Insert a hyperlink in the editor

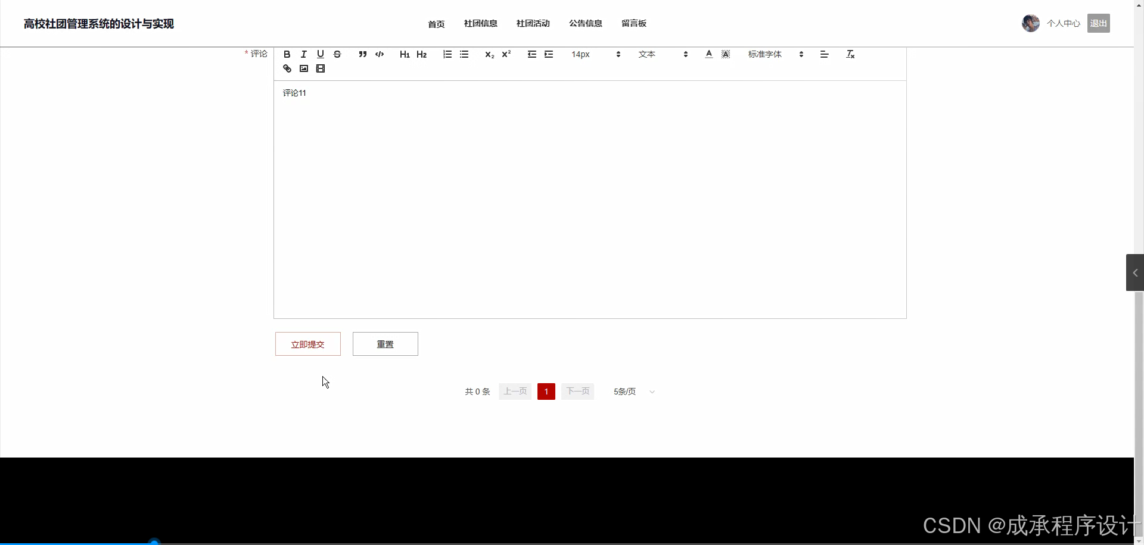point(287,68)
